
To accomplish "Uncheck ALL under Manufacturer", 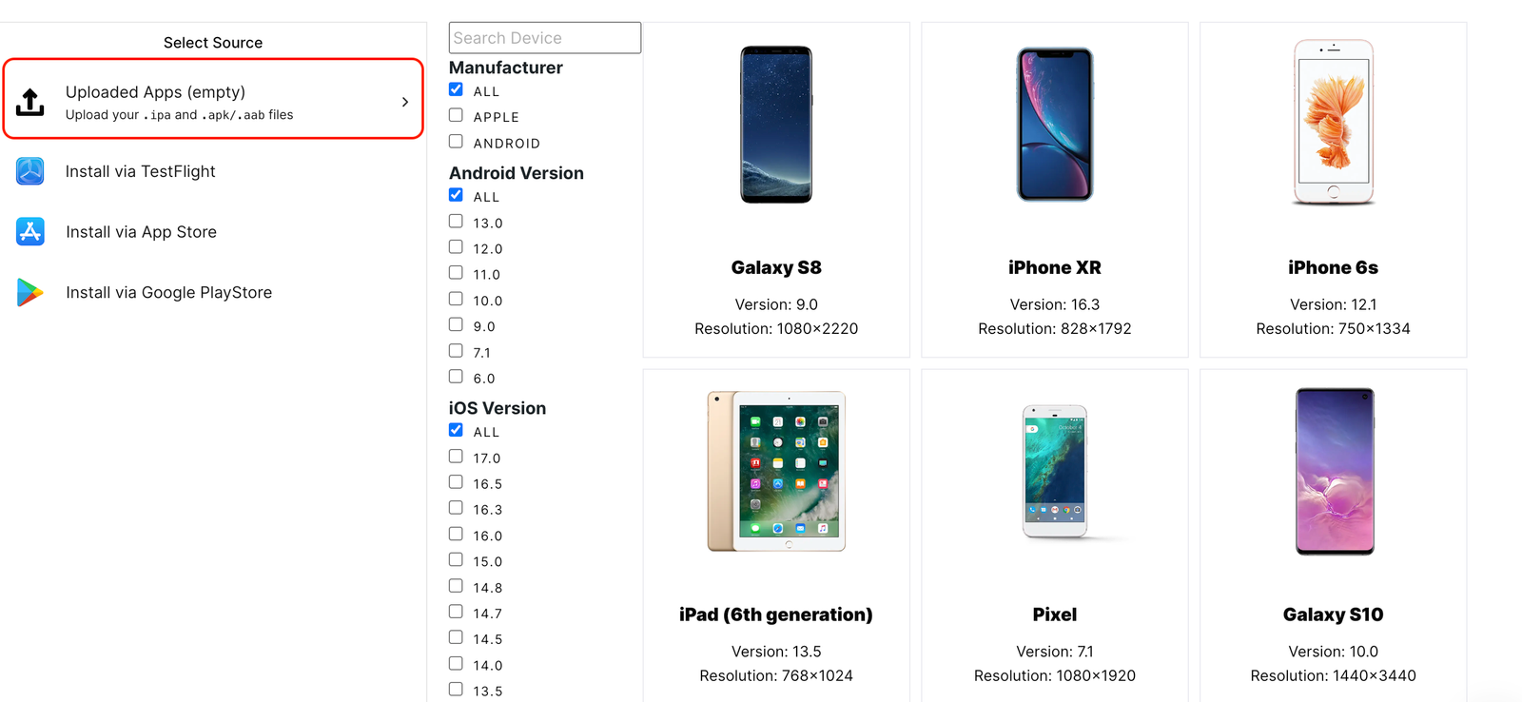I will [456, 88].
